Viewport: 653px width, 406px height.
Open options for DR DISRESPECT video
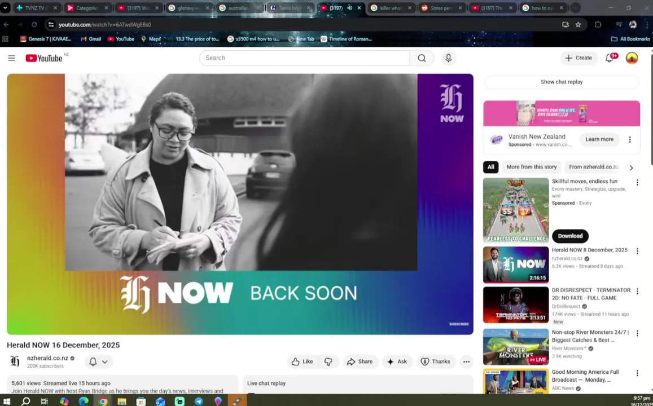(637, 291)
